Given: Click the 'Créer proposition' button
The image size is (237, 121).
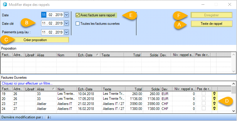Looking at the screenshot, I should [35, 40].
